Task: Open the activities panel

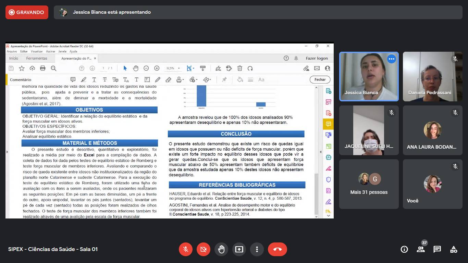Action: pos(454,249)
